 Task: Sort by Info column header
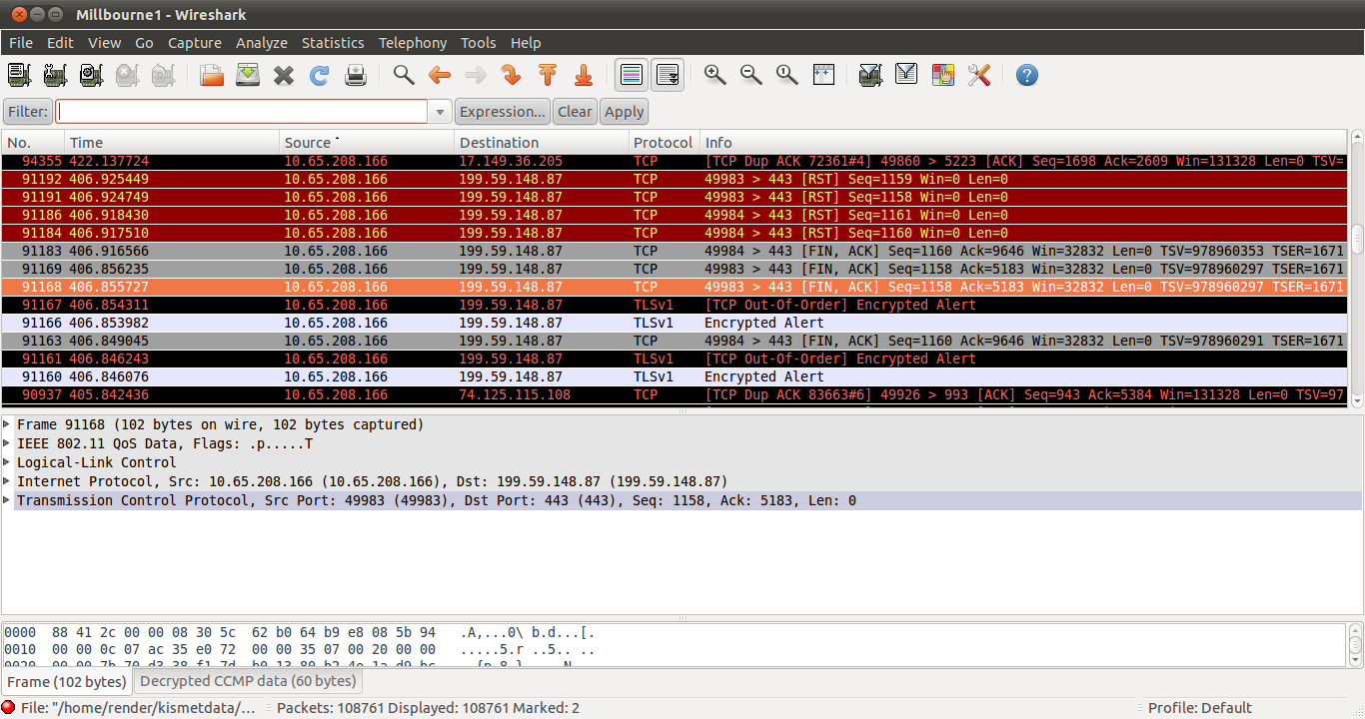point(1023,143)
